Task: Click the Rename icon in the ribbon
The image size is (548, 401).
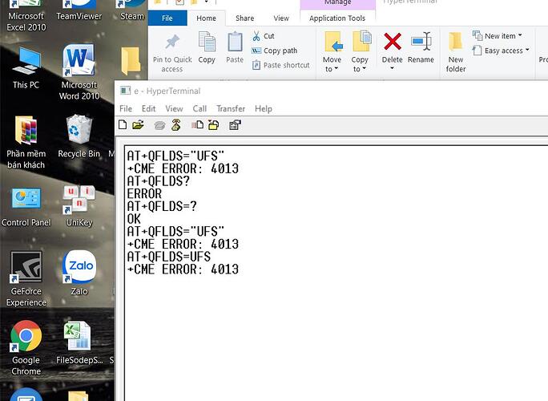Action: pos(421,48)
